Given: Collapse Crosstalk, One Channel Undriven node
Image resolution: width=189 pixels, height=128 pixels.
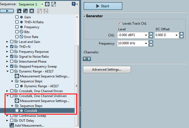Looking at the screenshot, I should point(7,96).
